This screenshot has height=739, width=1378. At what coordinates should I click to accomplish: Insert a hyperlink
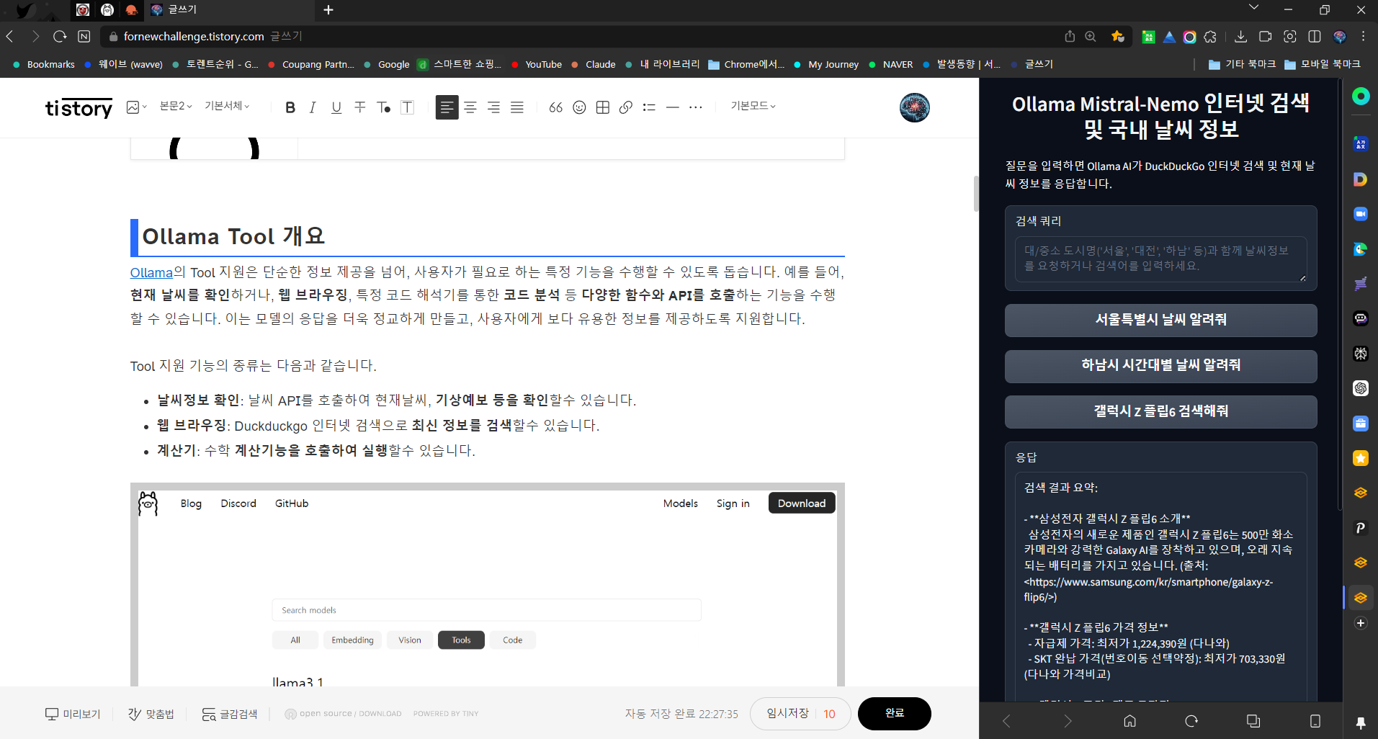(x=626, y=107)
